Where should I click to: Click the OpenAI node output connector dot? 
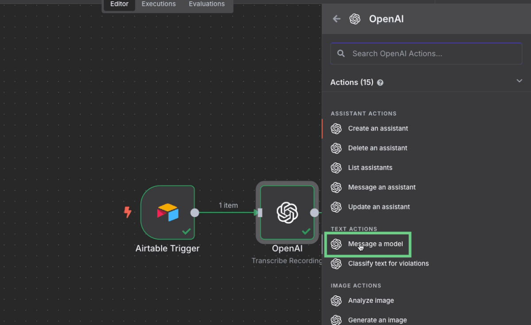point(314,213)
